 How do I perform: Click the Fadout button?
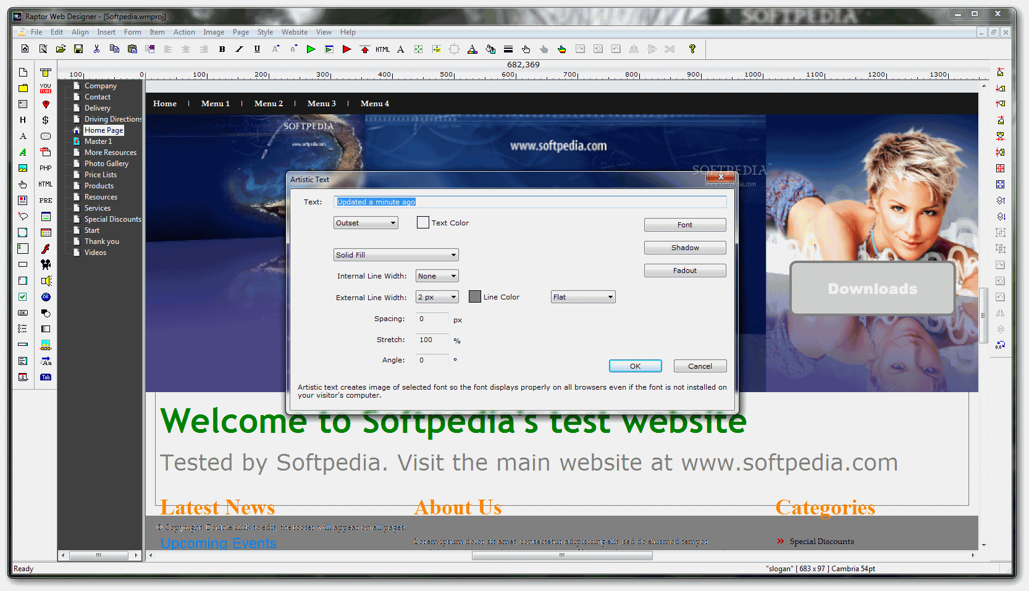tap(685, 270)
